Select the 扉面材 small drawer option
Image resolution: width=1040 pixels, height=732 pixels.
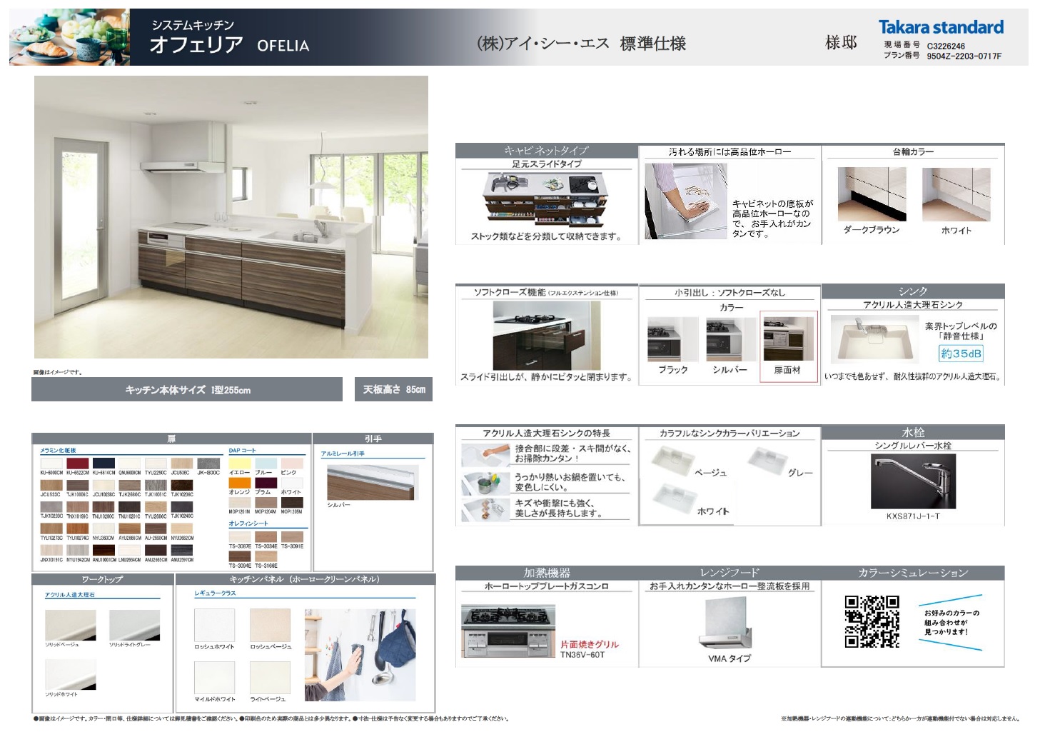[788, 346]
